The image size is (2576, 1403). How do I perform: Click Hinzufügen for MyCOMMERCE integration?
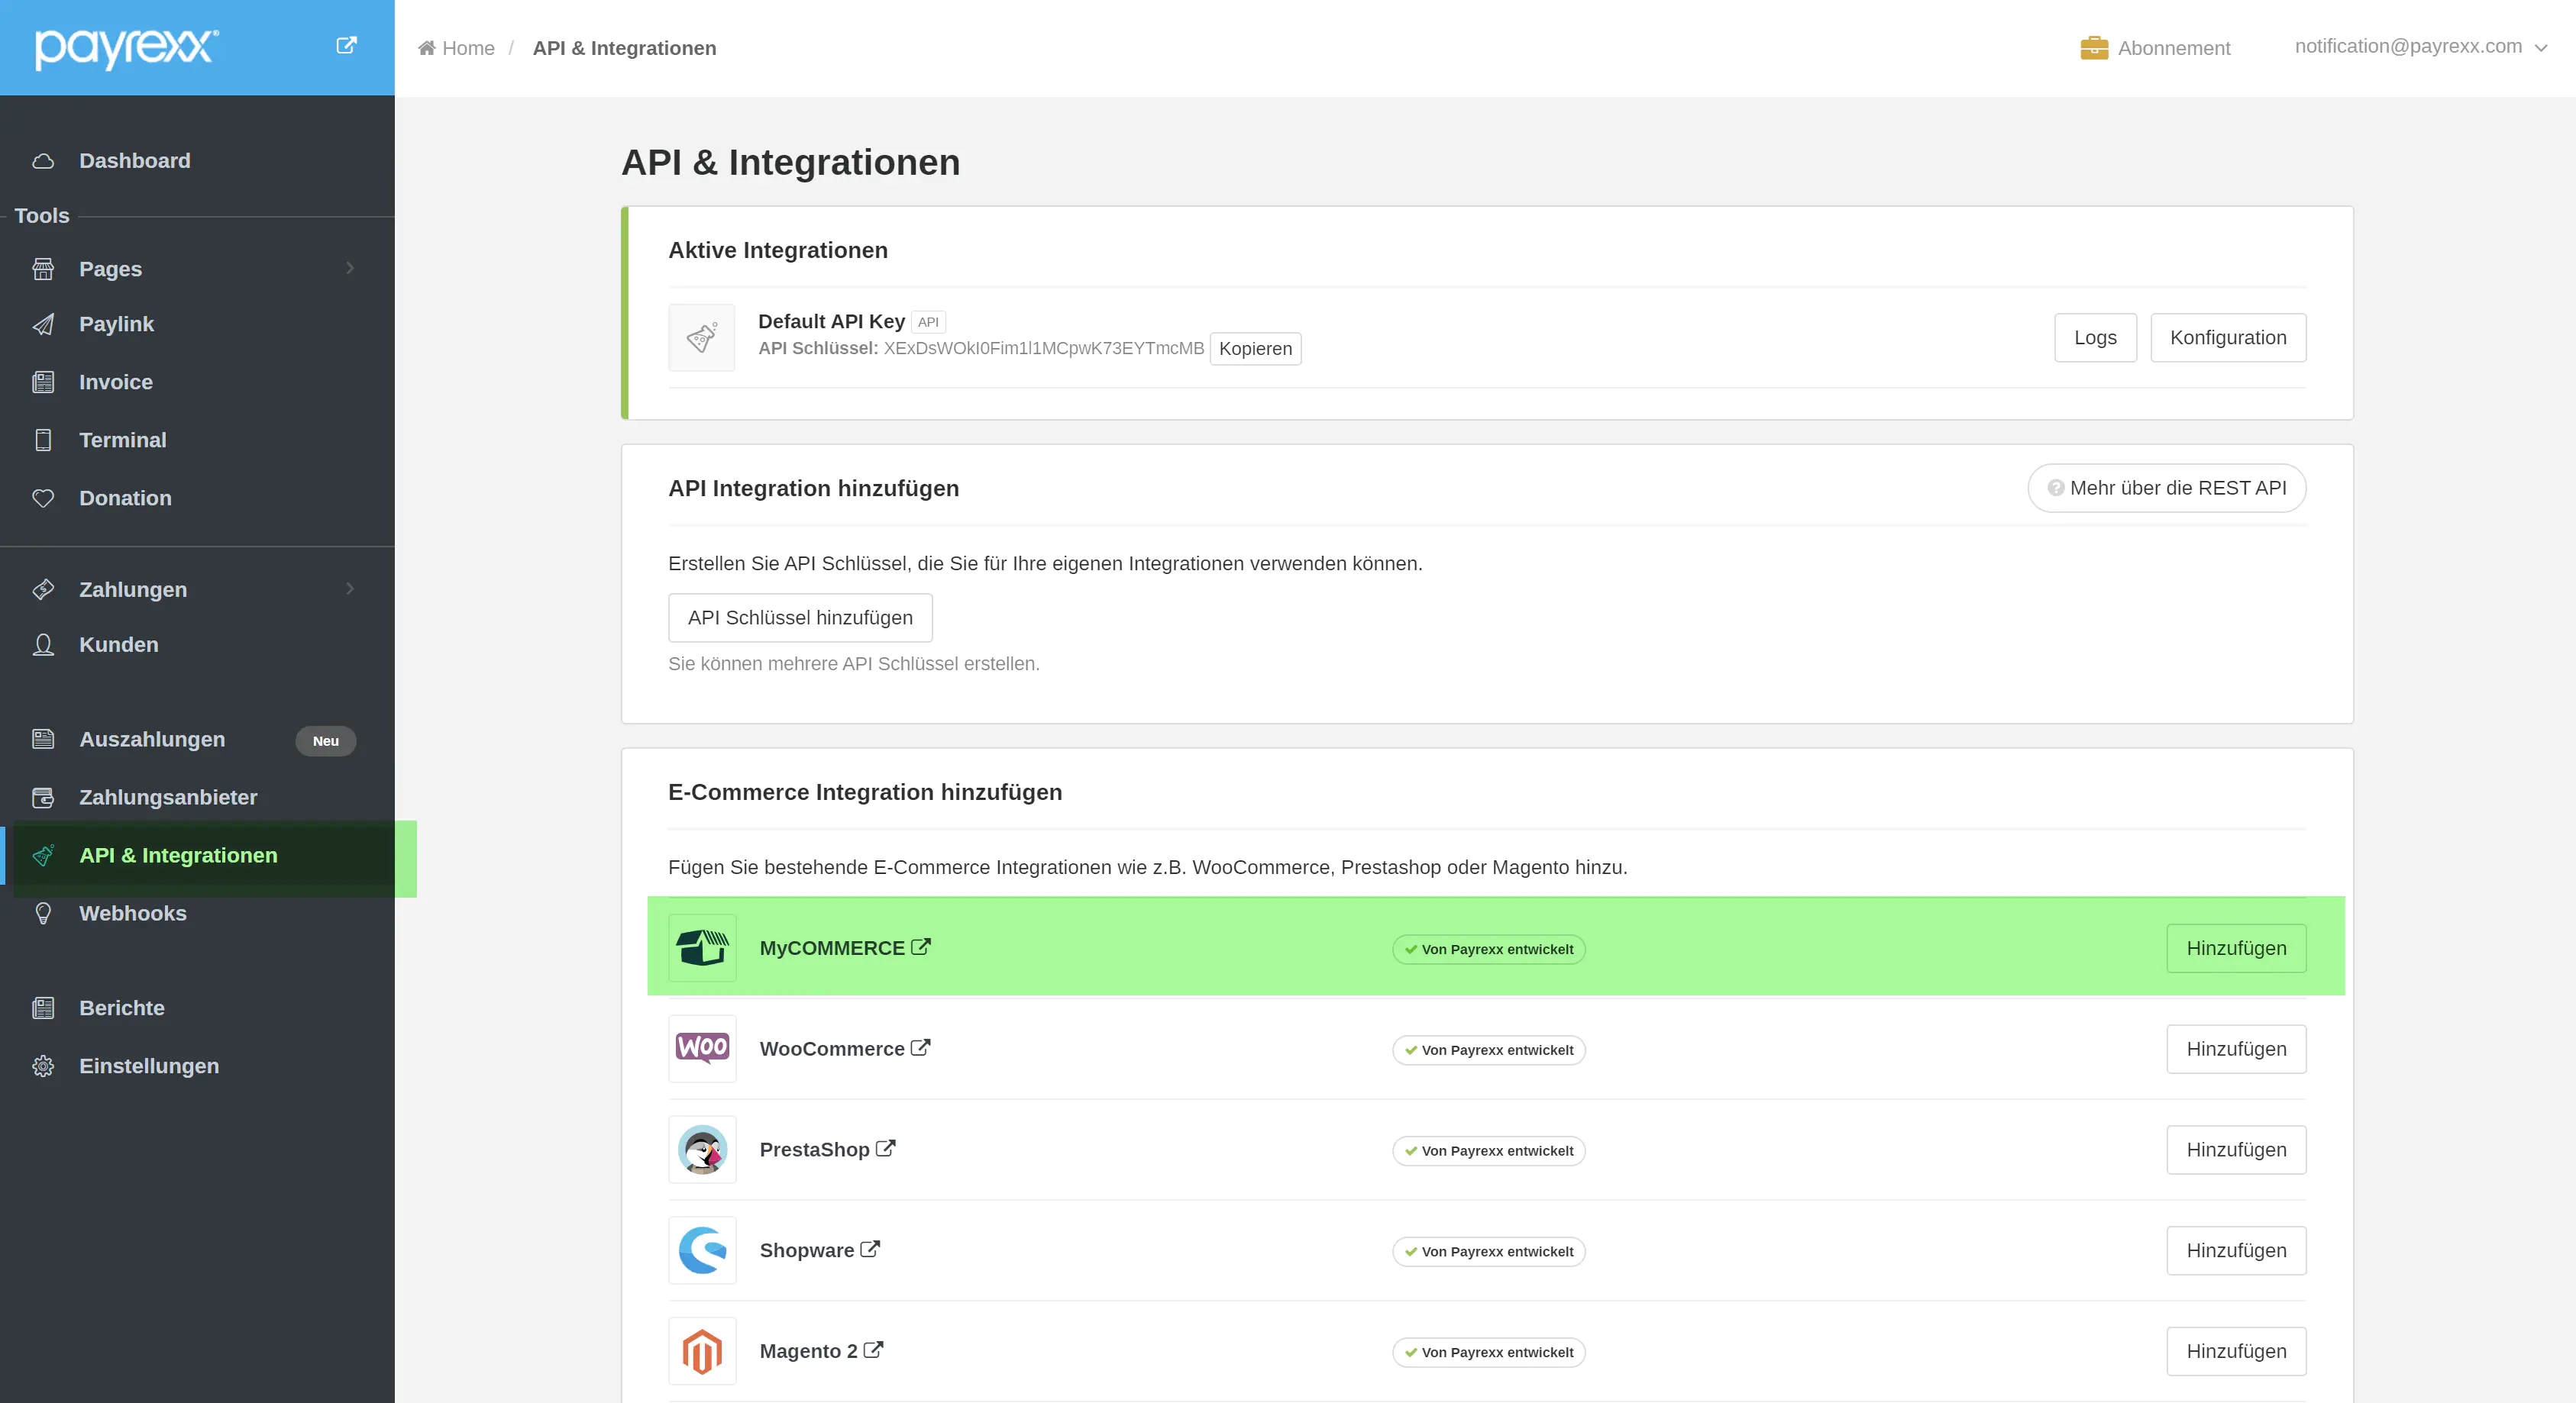(2236, 948)
